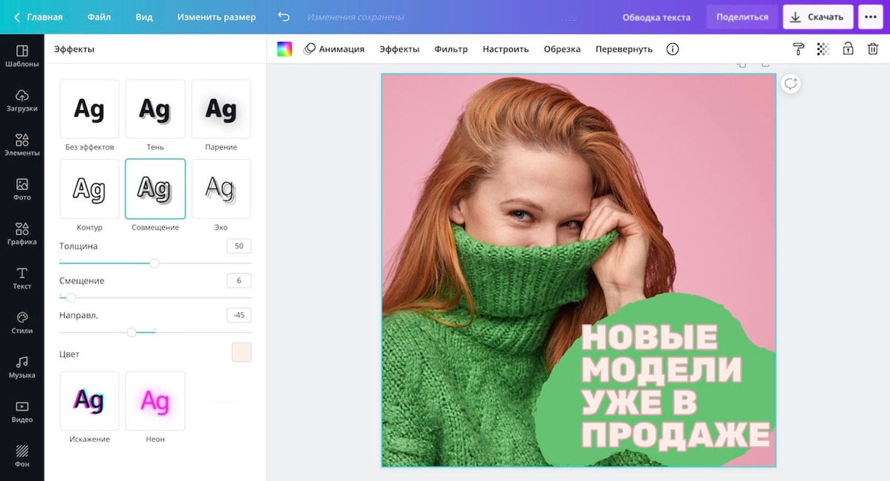Screen dimensions: 890x481
Task: Choose the Без эффектов option
Action: point(90,109)
